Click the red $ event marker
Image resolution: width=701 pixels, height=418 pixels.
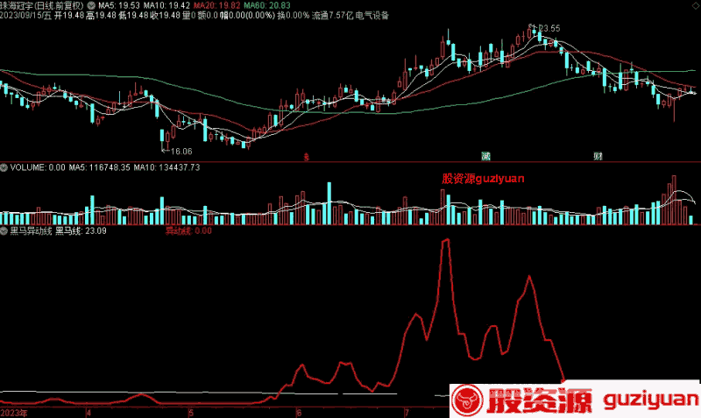tap(306, 157)
